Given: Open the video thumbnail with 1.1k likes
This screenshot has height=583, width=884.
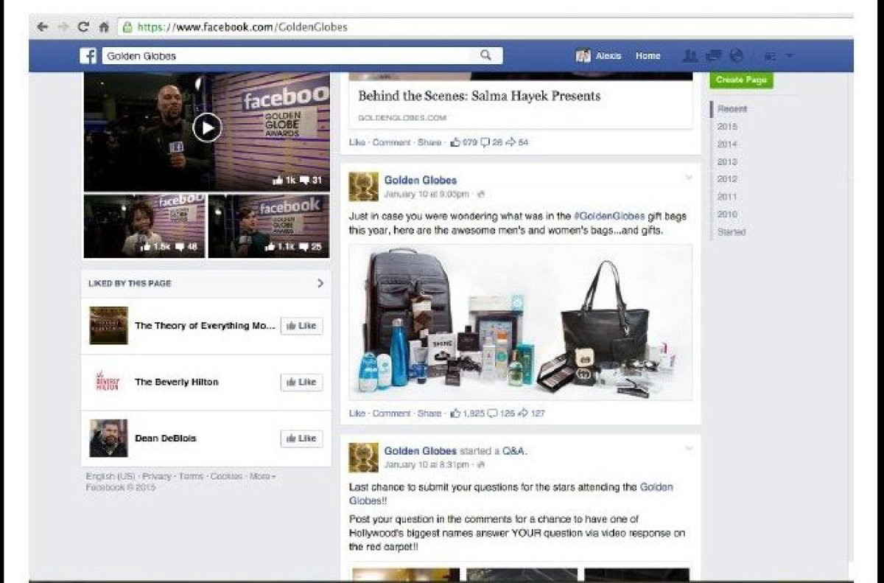Looking at the screenshot, I should [x=269, y=226].
